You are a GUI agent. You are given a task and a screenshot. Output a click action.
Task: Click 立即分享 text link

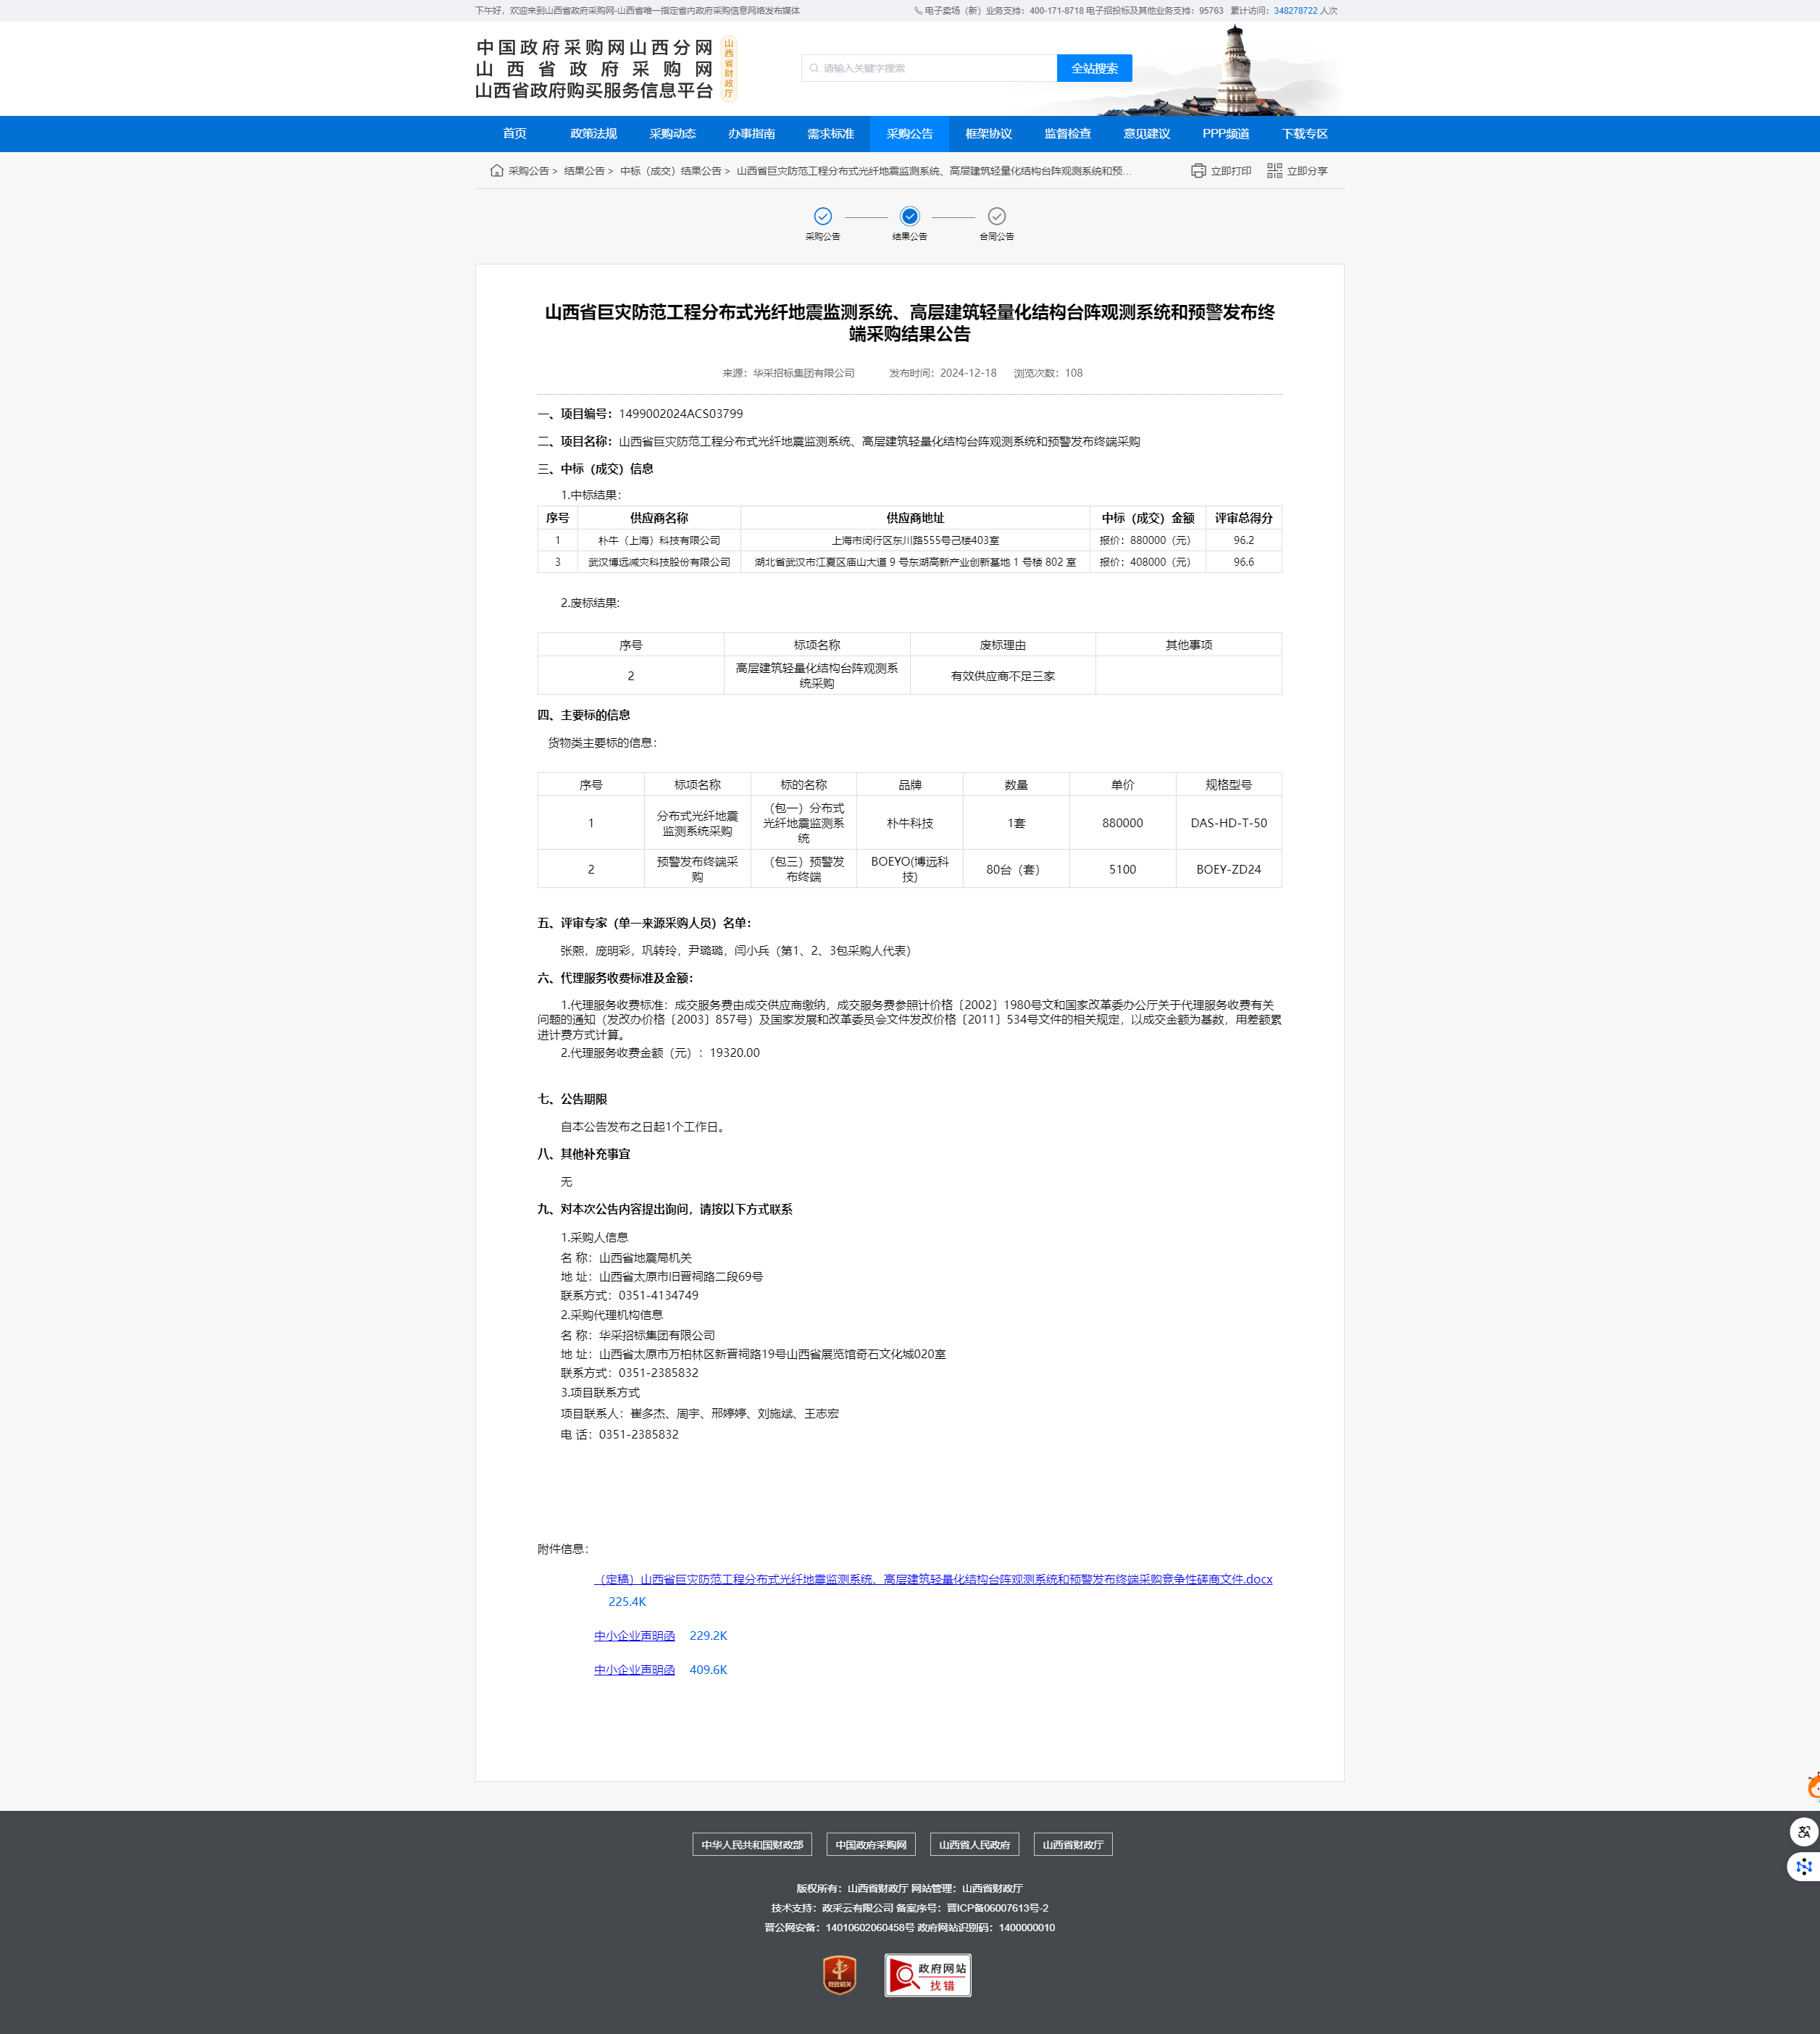click(x=1307, y=171)
